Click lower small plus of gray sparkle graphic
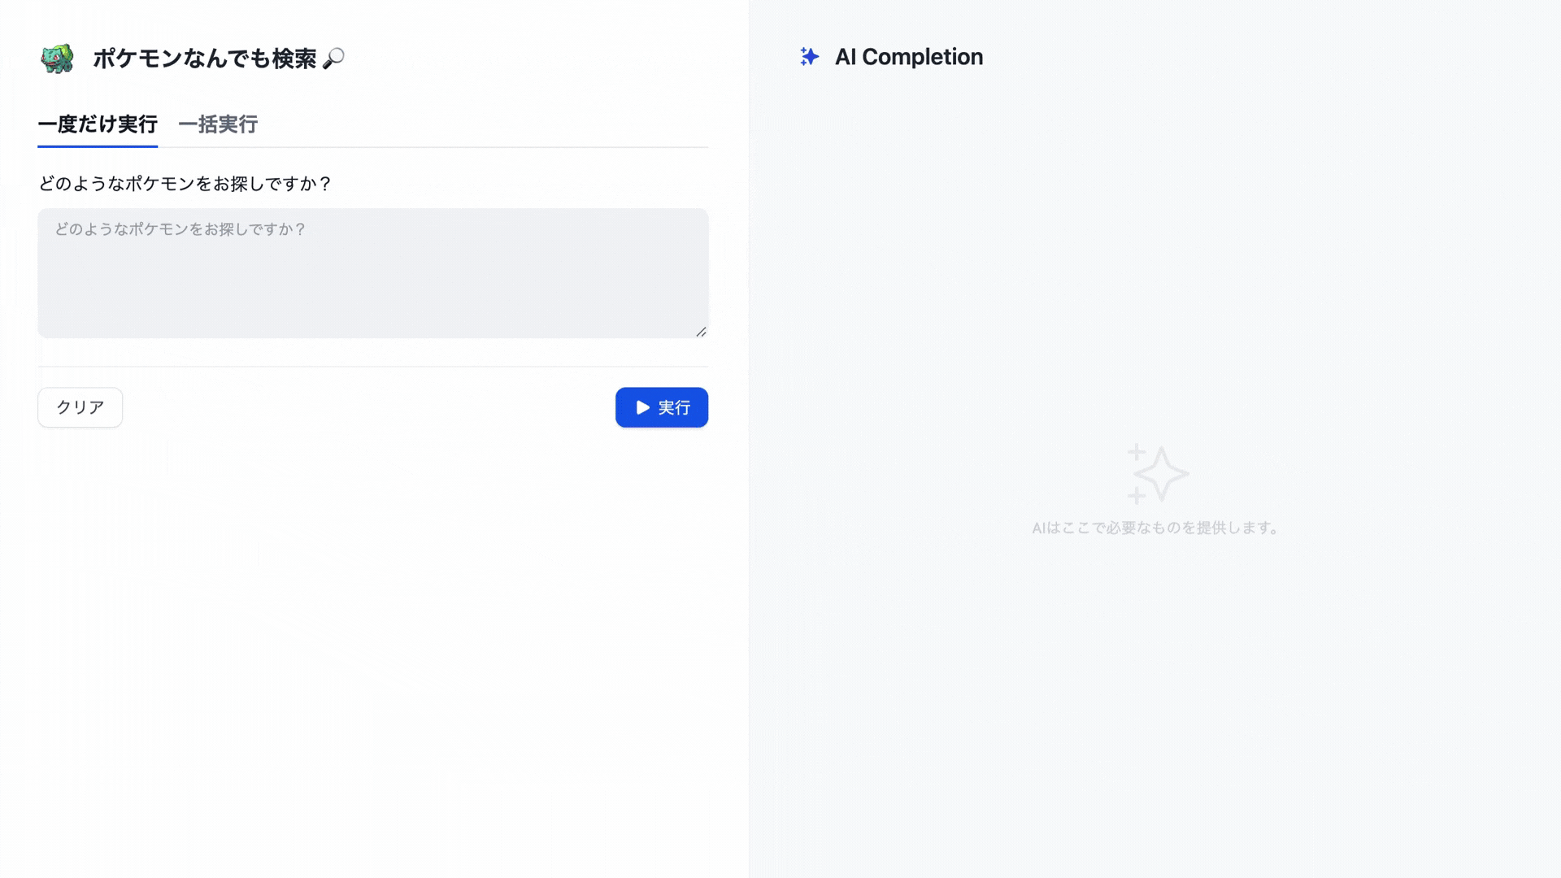This screenshot has height=878, width=1561. tap(1136, 495)
